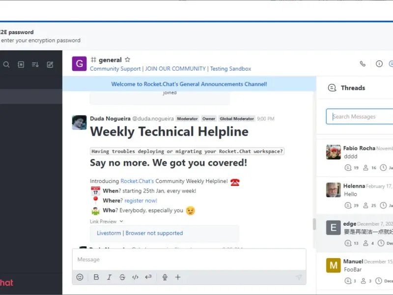Click the Threads panel header icon

332,88
